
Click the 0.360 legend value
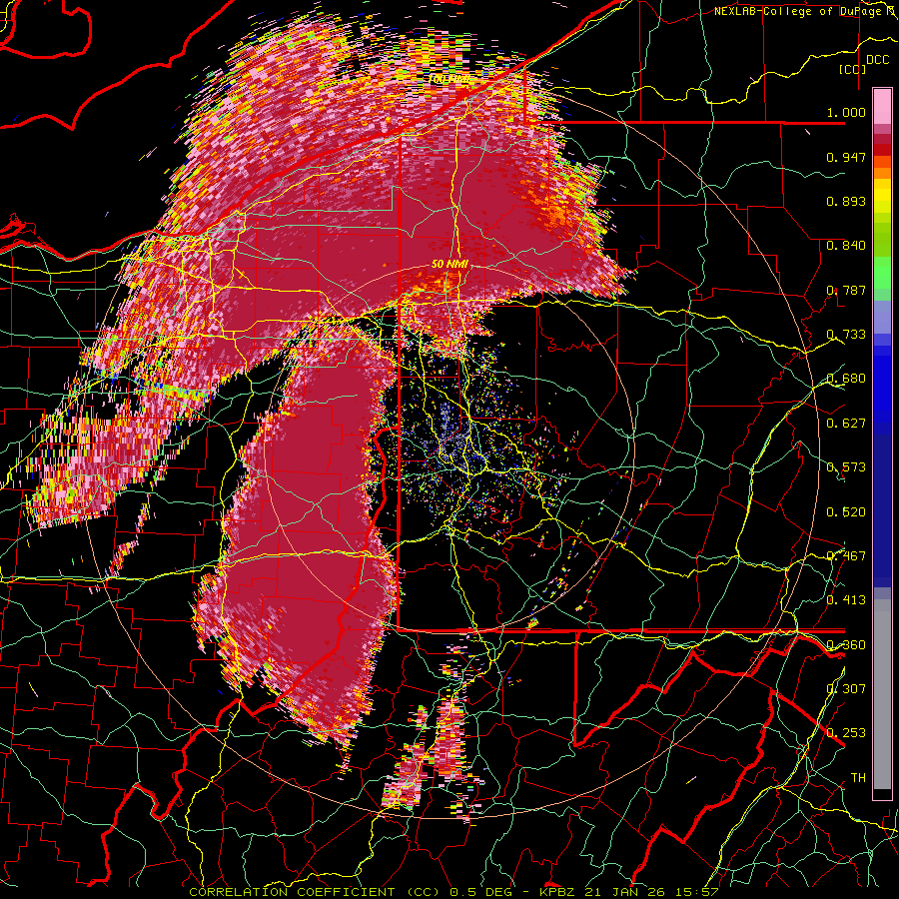pyautogui.click(x=846, y=644)
